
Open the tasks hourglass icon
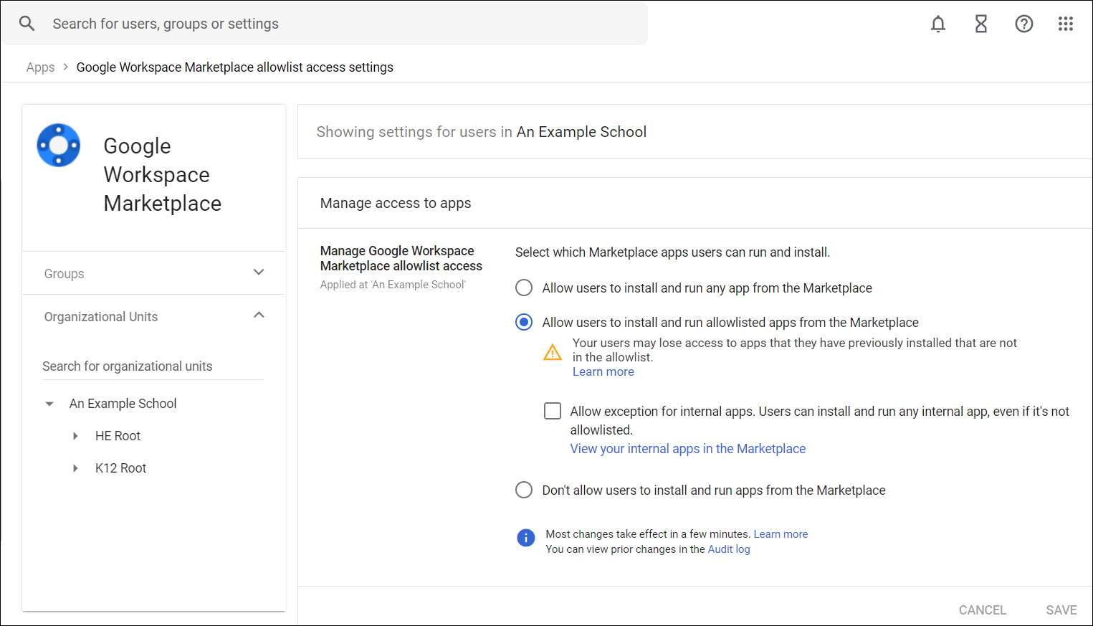coord(981,24)
